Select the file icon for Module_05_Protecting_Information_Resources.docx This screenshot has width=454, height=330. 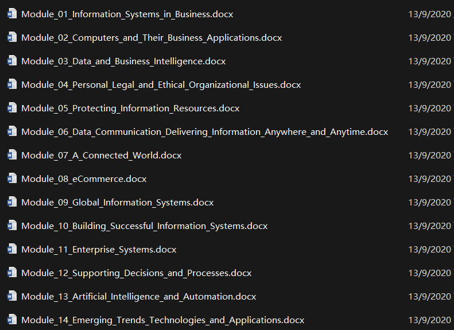coord(12,108)
